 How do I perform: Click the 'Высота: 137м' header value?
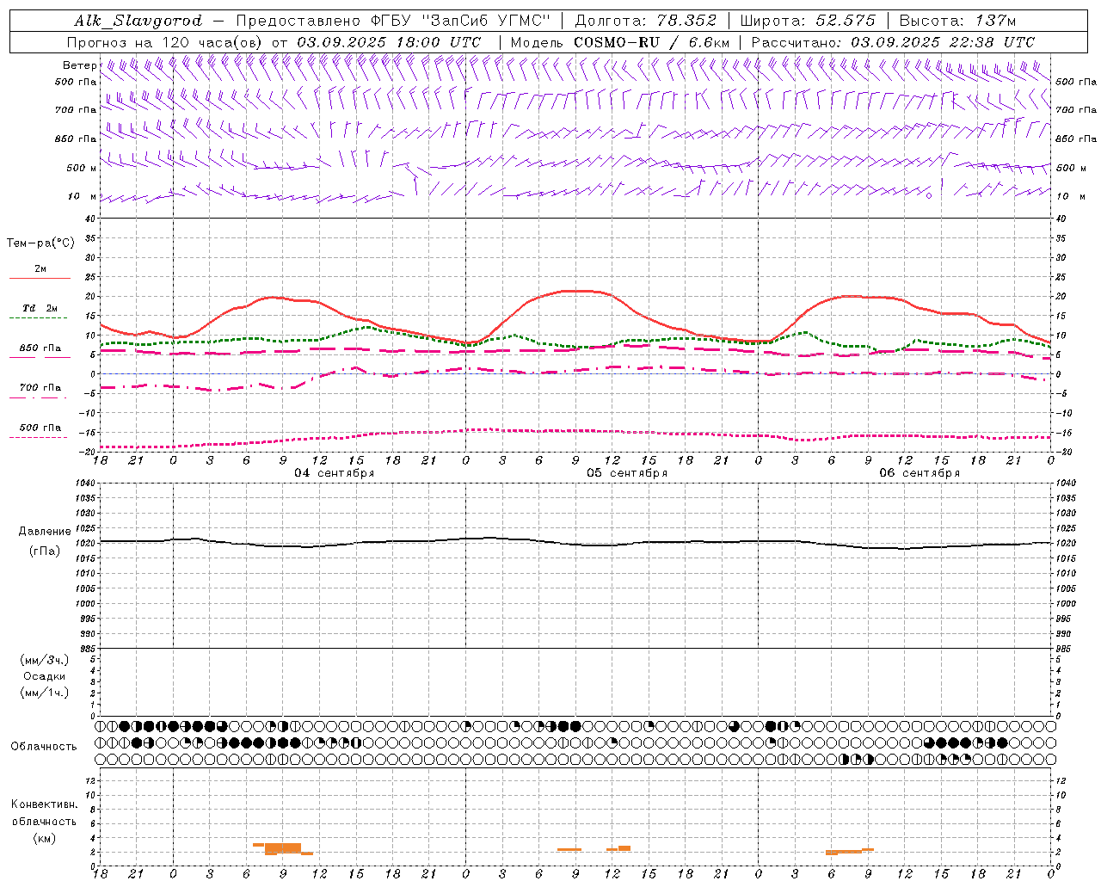[x=957, y=21]
